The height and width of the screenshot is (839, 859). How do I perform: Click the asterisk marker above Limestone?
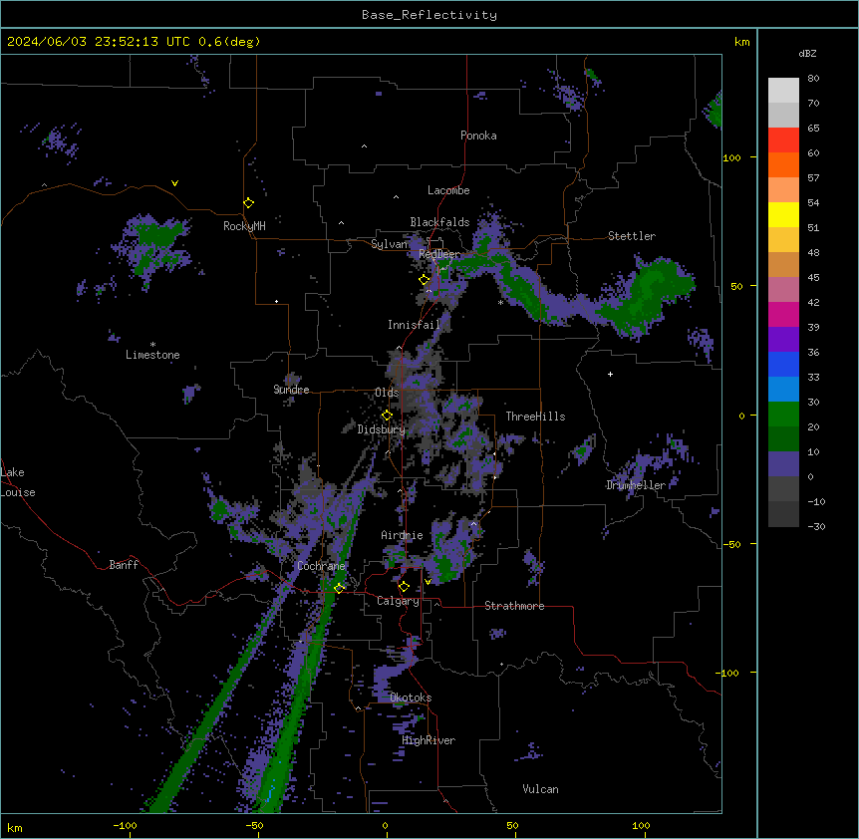click(x=152, y=345)
